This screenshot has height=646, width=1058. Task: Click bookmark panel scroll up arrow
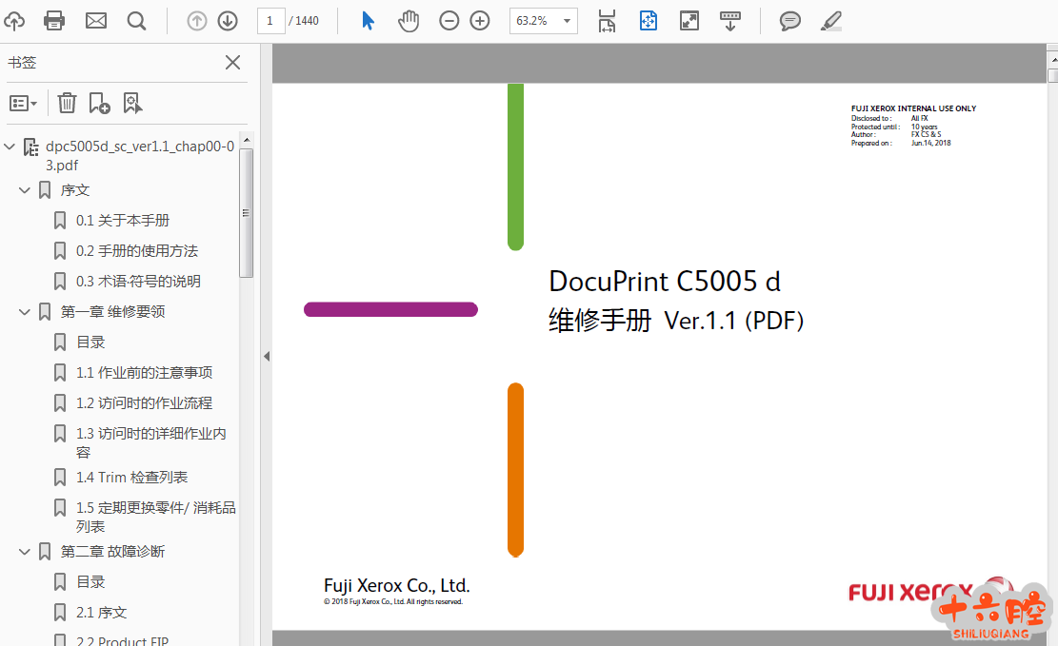click(x=247, y=140)
